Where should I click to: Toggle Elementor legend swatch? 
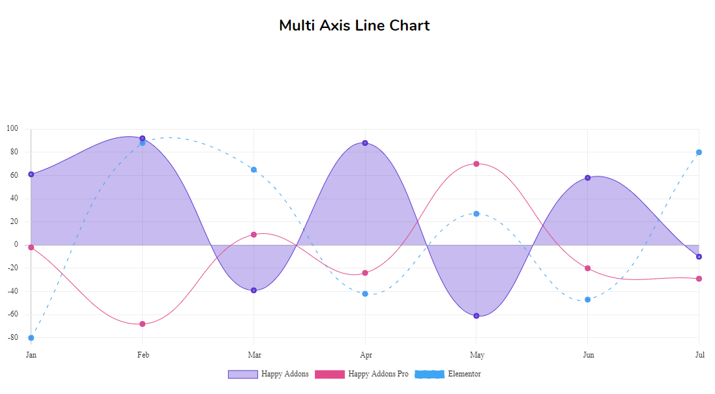click(430, 374)
